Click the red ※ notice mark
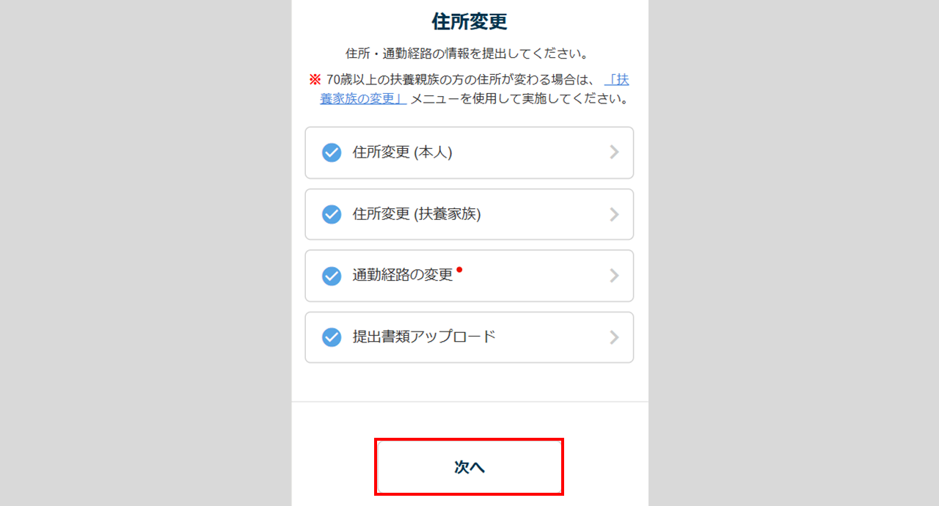 point(315,79)
